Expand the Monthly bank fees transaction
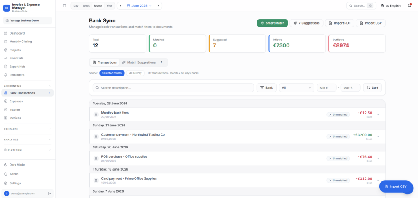The image size is (418, 198). [x=378, y=114]
